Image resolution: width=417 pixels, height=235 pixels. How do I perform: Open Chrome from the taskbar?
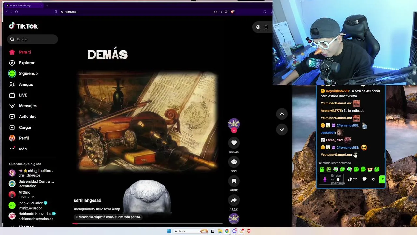click(227, 231)
